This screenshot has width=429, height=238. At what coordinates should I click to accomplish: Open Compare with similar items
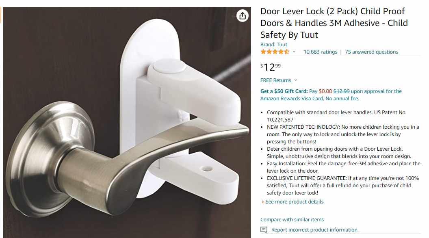click(292, 219)
